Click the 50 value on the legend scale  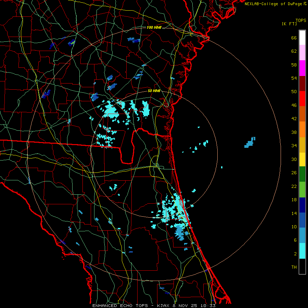(294, 92)
